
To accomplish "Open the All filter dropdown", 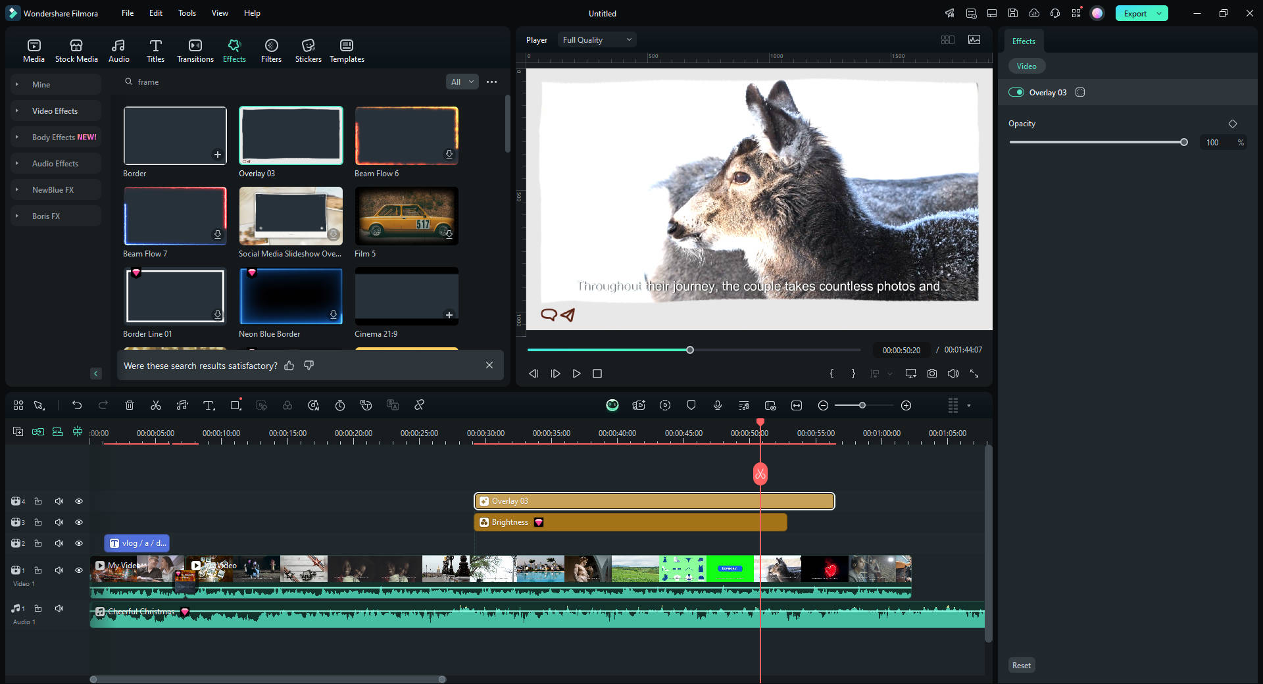I will [462, 82].
